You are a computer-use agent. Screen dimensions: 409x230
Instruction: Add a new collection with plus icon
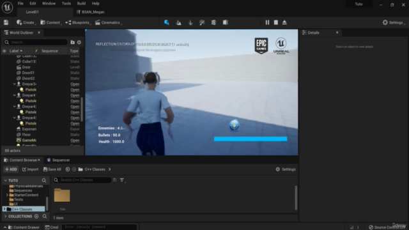(36, 216)
